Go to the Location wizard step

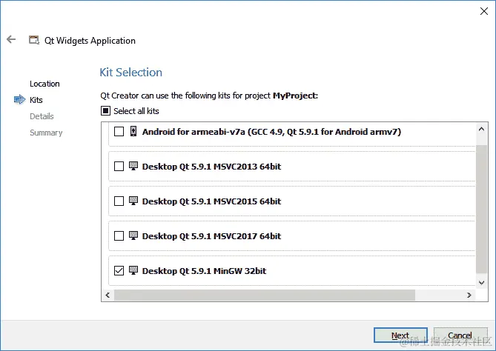pos(44,84)
